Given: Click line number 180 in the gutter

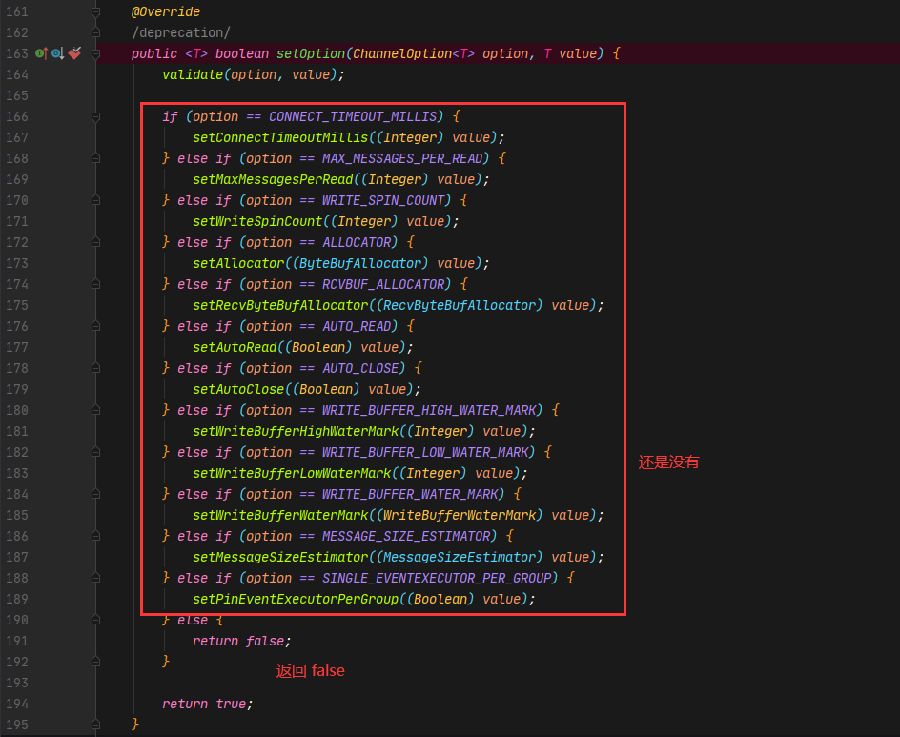Looking at the screenshot, I should [18, 410].
